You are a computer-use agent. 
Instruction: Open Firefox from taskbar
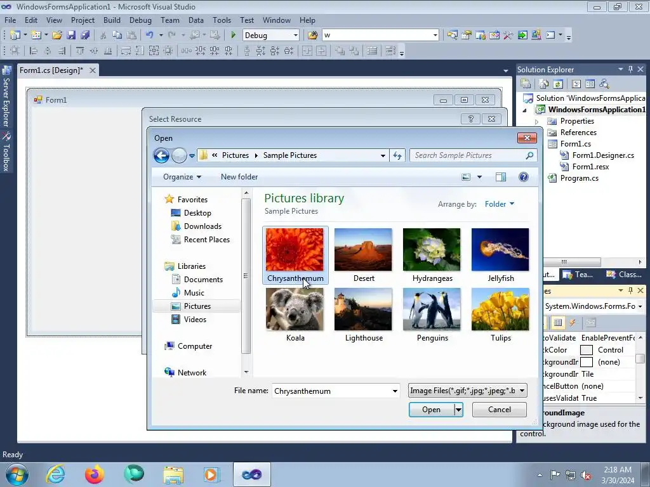tap(94, 474)
